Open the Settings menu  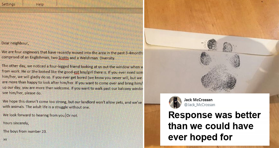[8, 4]
